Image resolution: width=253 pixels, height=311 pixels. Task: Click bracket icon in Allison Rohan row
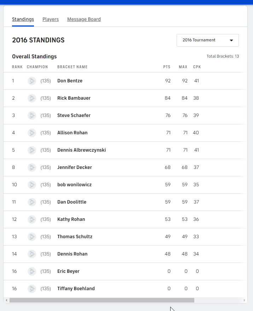coord(32,133)
